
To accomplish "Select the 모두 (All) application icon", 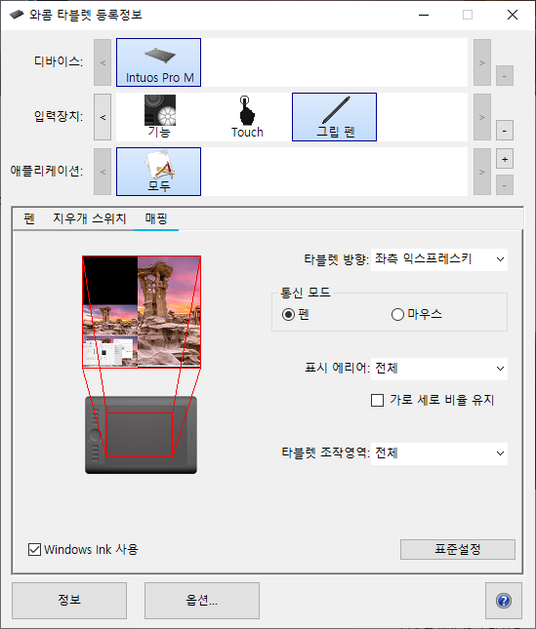I will click(158, 172).
